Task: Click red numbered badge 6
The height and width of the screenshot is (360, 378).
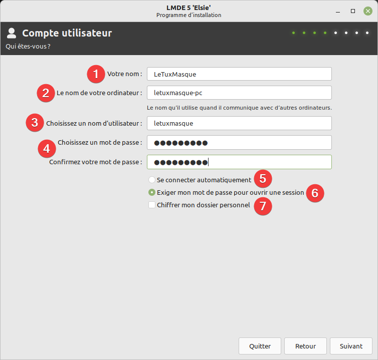Action: 315,193
